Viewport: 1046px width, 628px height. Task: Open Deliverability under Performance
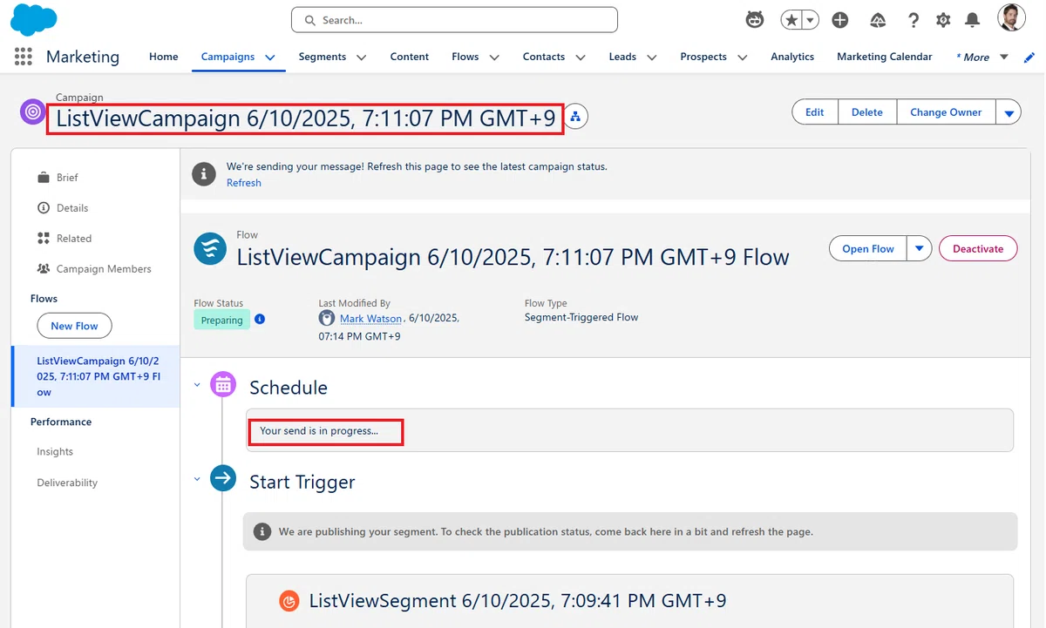click(x=67, y=483)
